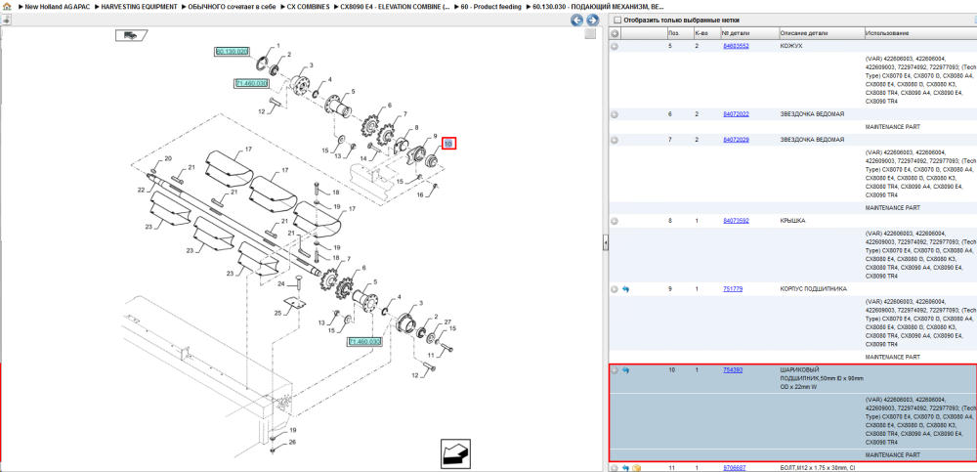The image size is (977, 472).
Task: Open CX COMBINES breadcrumb
Action: click(x=308, y=6)
